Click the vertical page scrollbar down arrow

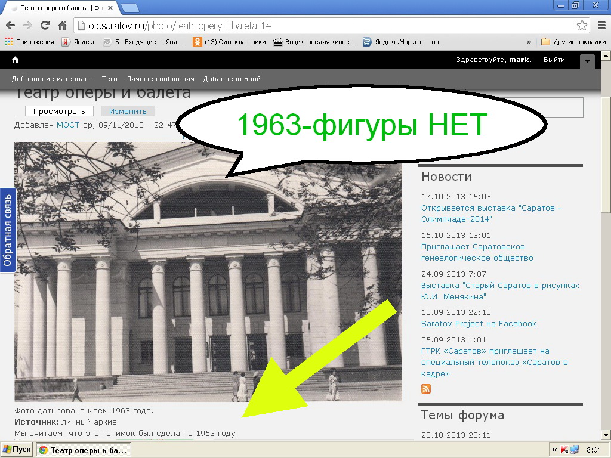pos(606,435)
